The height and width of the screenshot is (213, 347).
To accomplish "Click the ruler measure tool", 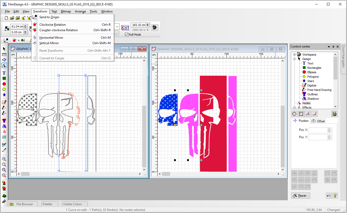I will click(4, 55).
